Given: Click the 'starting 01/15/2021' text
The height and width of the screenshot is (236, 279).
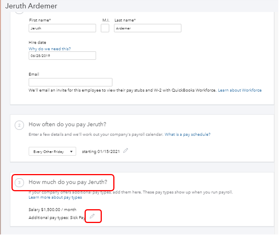Looking at the screenshot, I should coord(101,151).
